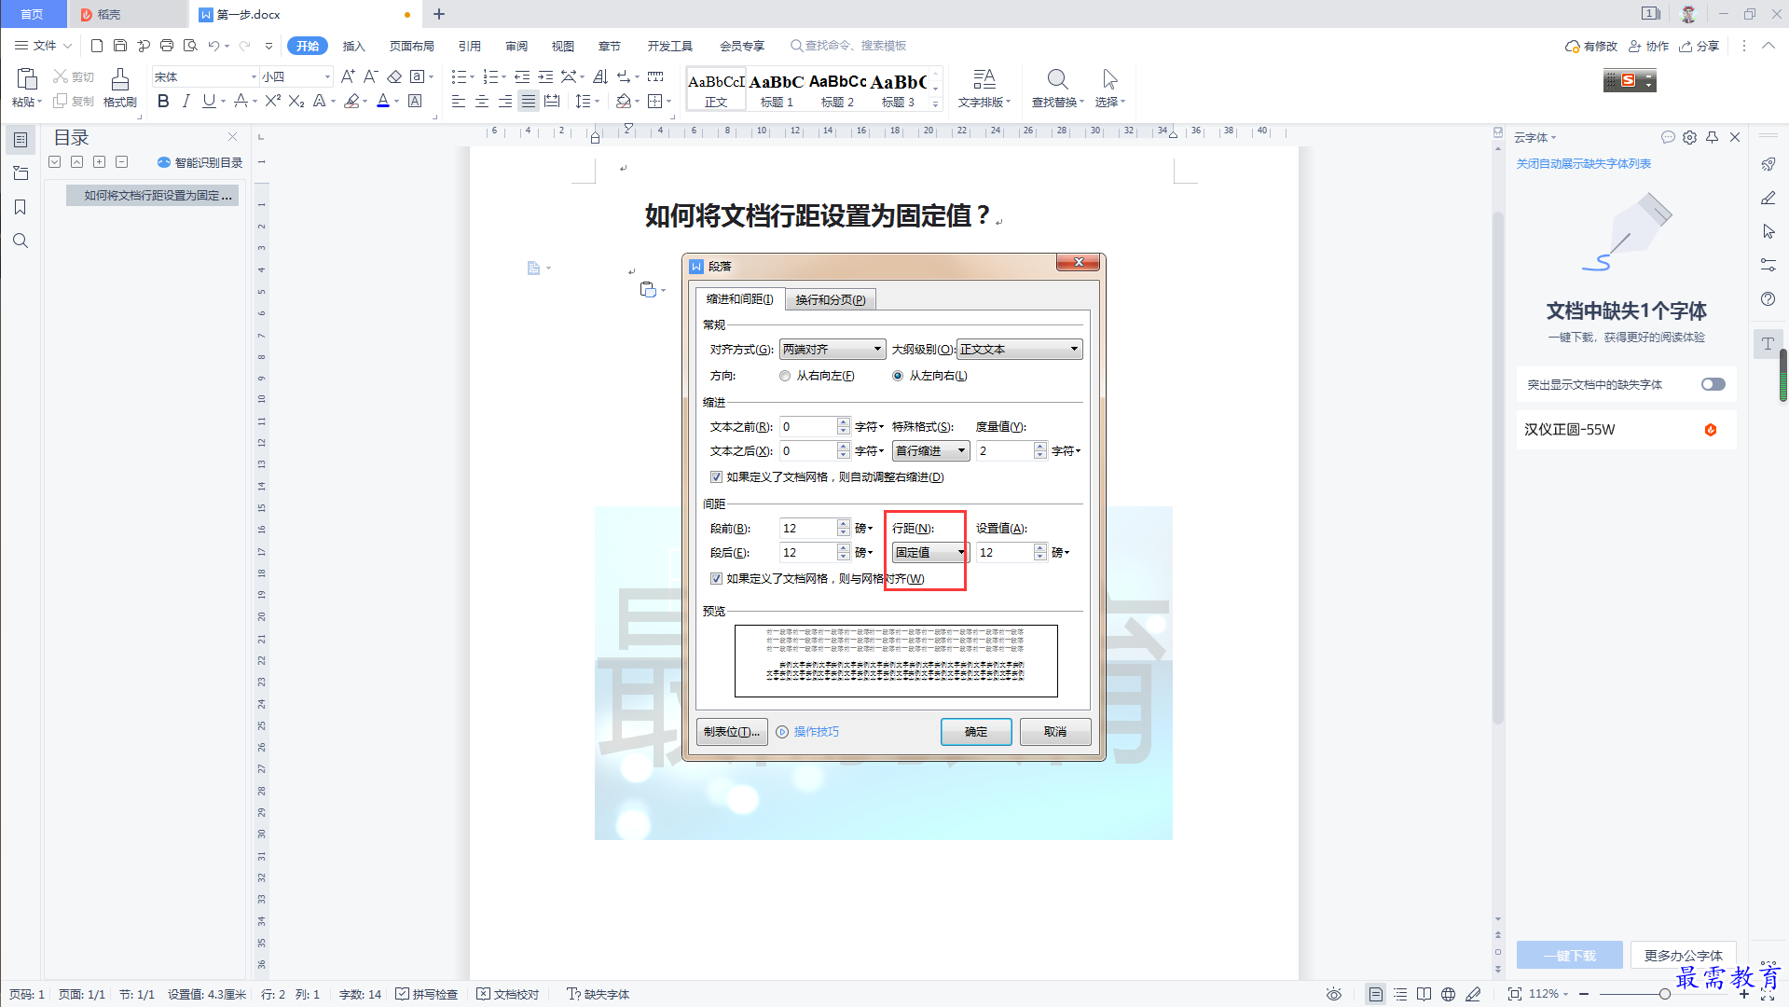Screen dimensions: 1789x1007
Task: Increase the 文本之前 indent stepper
Action: 843,421
